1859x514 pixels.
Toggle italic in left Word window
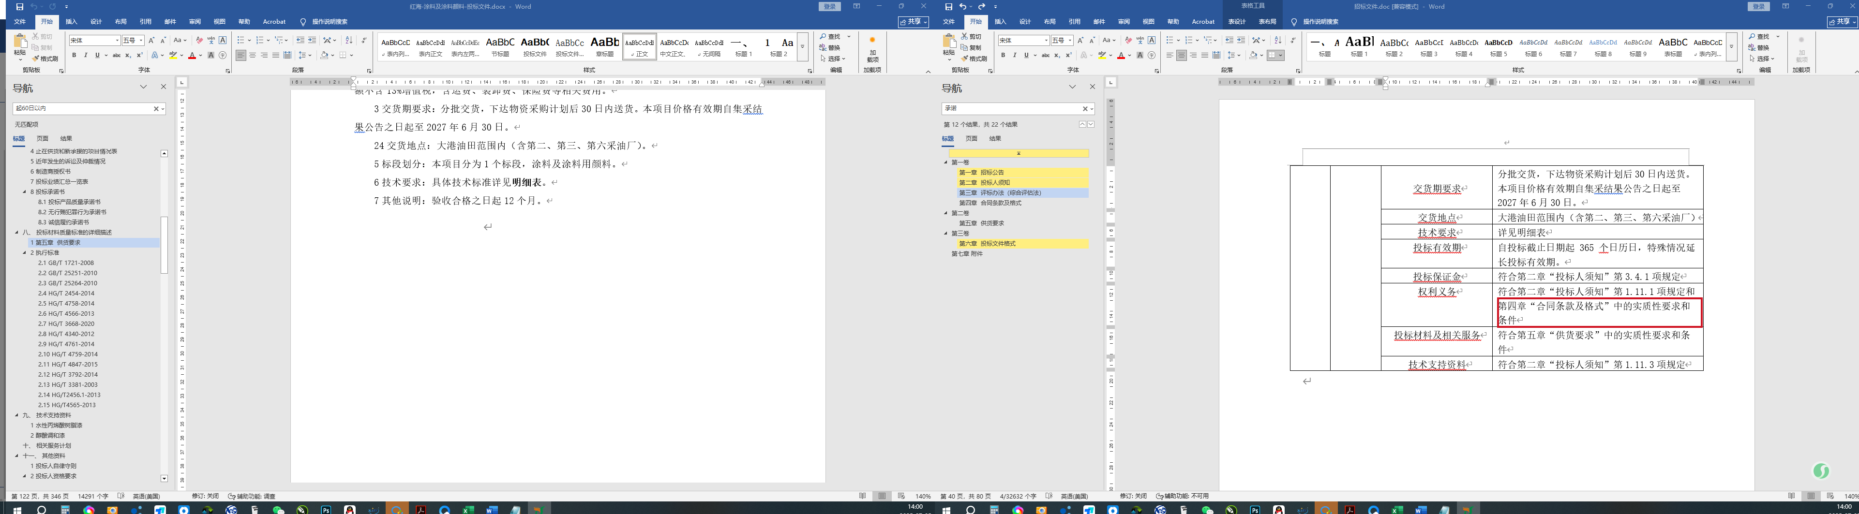pos(85,56)
